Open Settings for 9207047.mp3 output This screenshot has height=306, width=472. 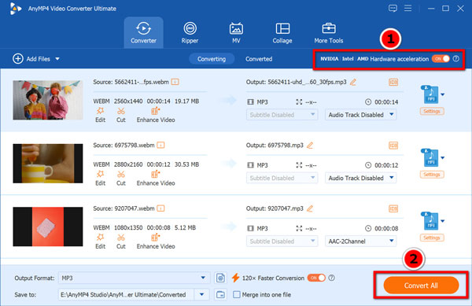[432, 238]
